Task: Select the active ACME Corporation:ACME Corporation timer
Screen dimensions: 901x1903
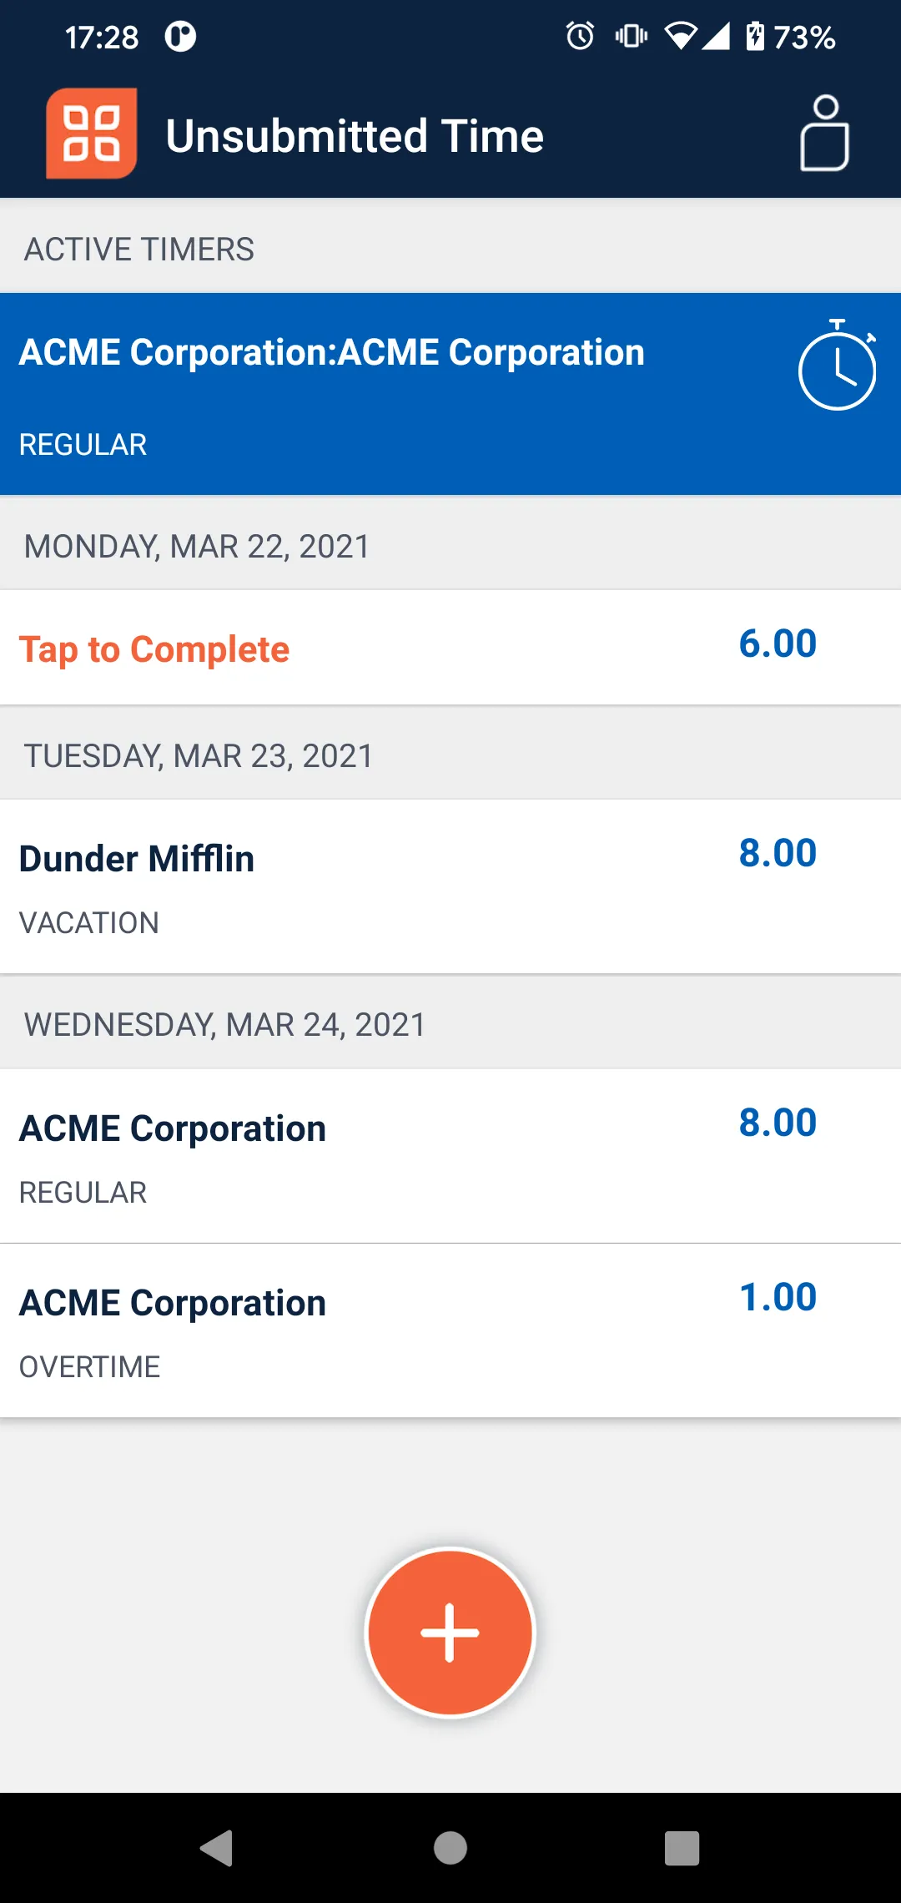Action: click(x=450, y=394)
